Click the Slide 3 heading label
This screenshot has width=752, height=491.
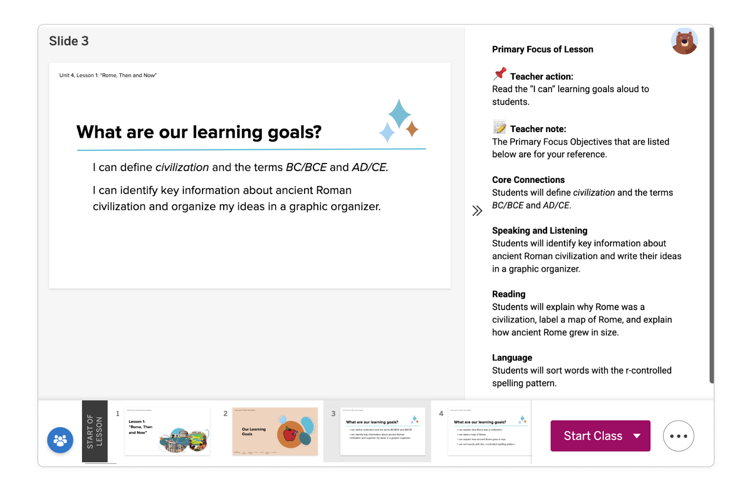[x=69, y=41]
